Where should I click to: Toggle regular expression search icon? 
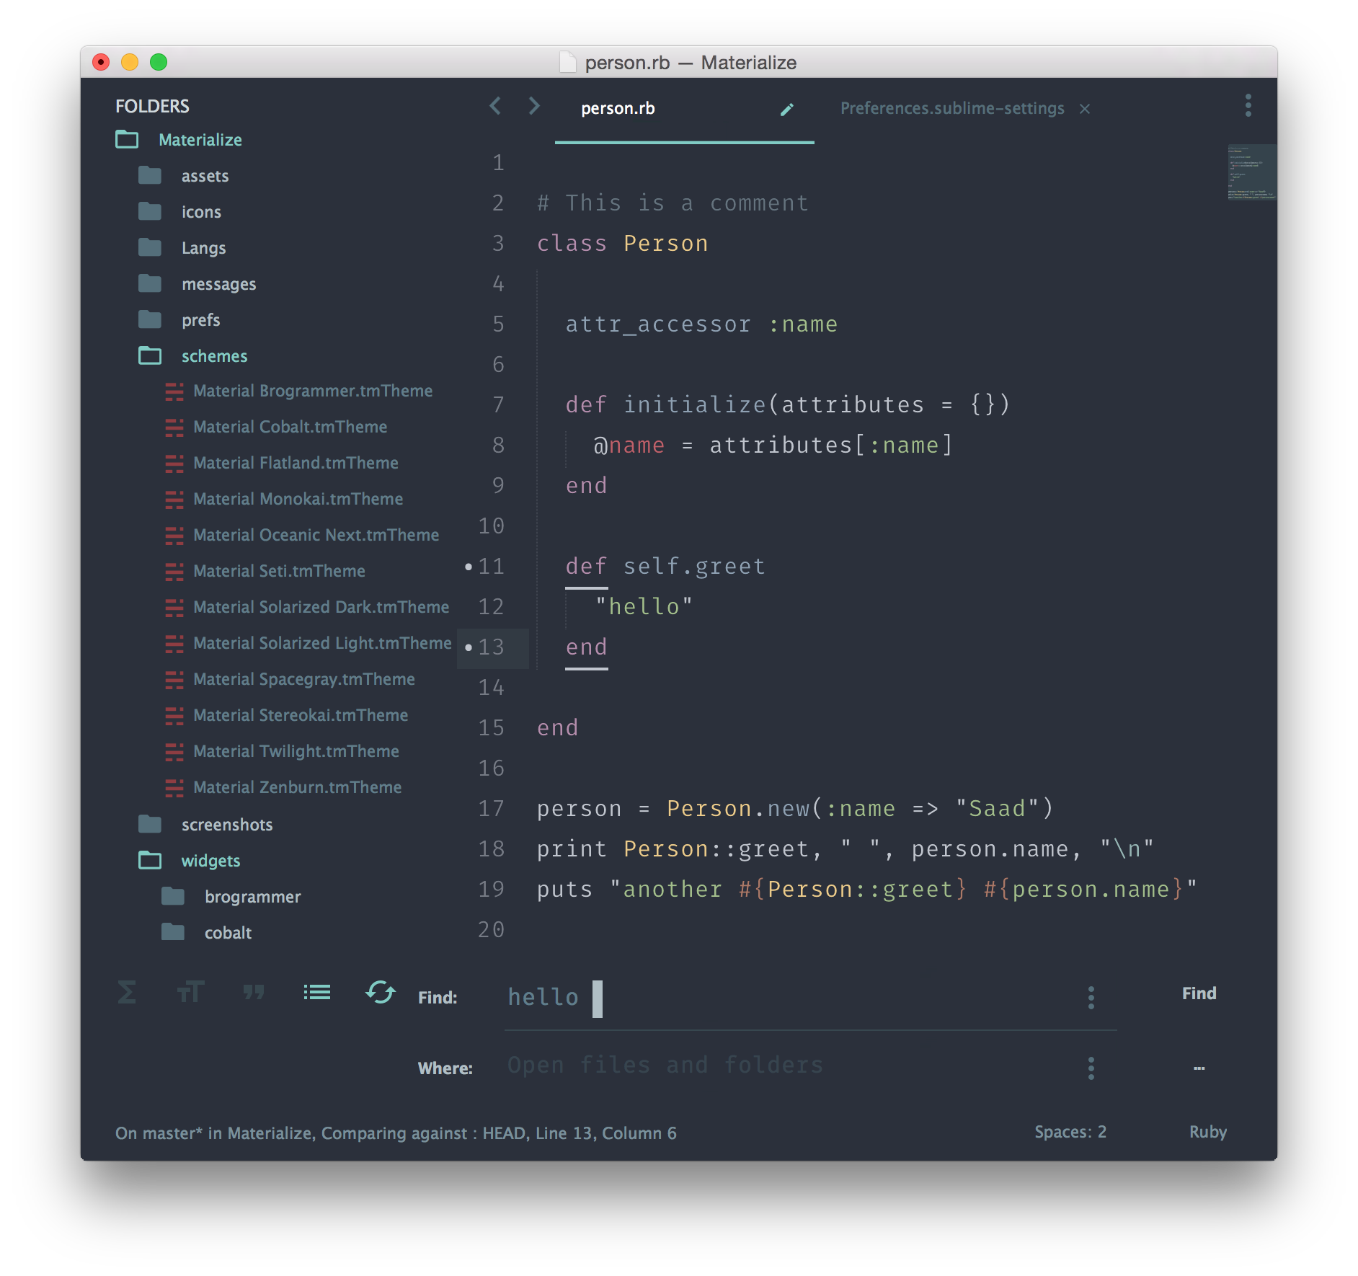click(x=127, y=993)
